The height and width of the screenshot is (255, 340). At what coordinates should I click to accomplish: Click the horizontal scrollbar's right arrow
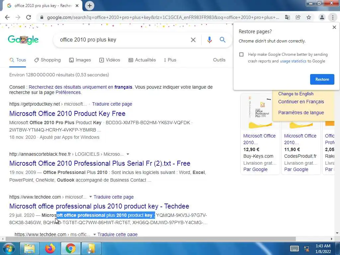tap(332, 239)
